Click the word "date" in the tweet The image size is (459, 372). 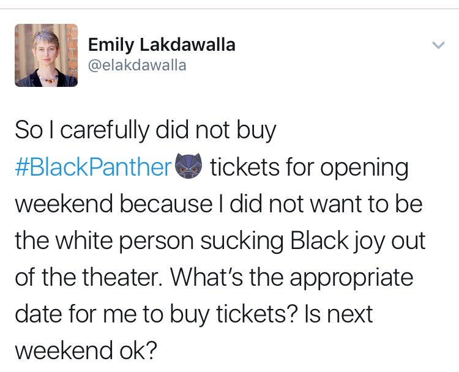[35, 314]
